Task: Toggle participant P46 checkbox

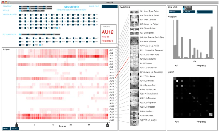Action: [20, 25]
